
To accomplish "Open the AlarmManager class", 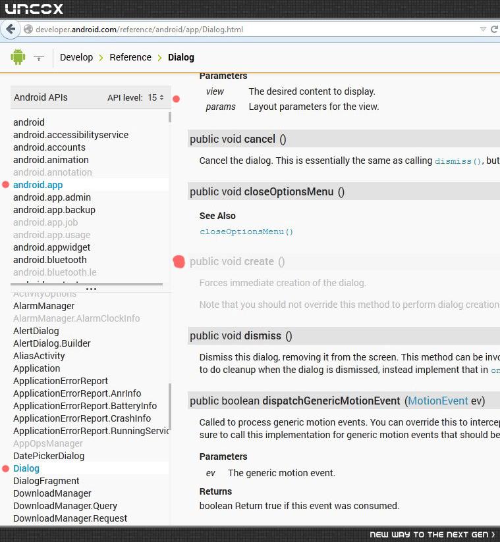I will (43, 306).
